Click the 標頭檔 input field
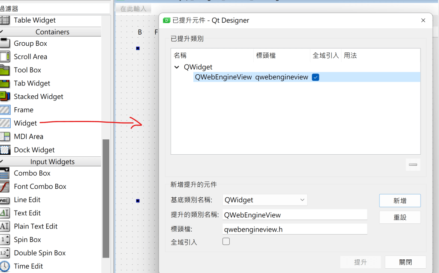The height and width of the screenshot is (273, 439). coord(295,229)
